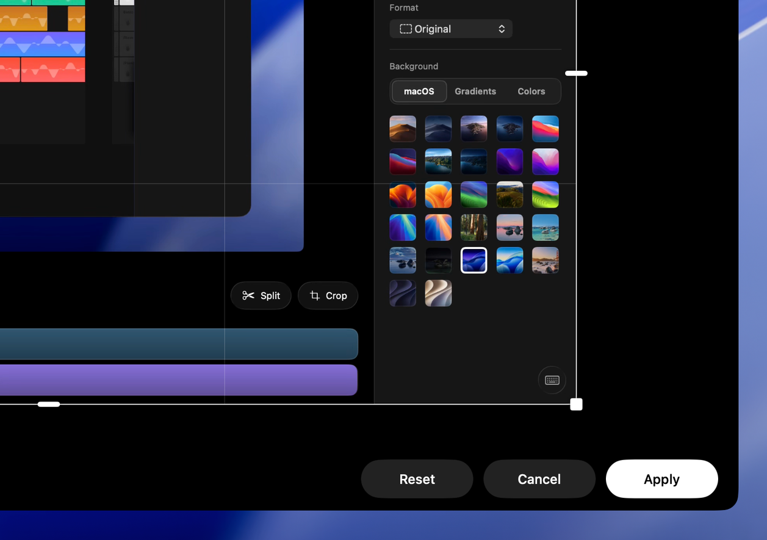Viewport: 767px width, 540px height.
Task: Switch to the Gradients background tab
Action: pos(475,92)
